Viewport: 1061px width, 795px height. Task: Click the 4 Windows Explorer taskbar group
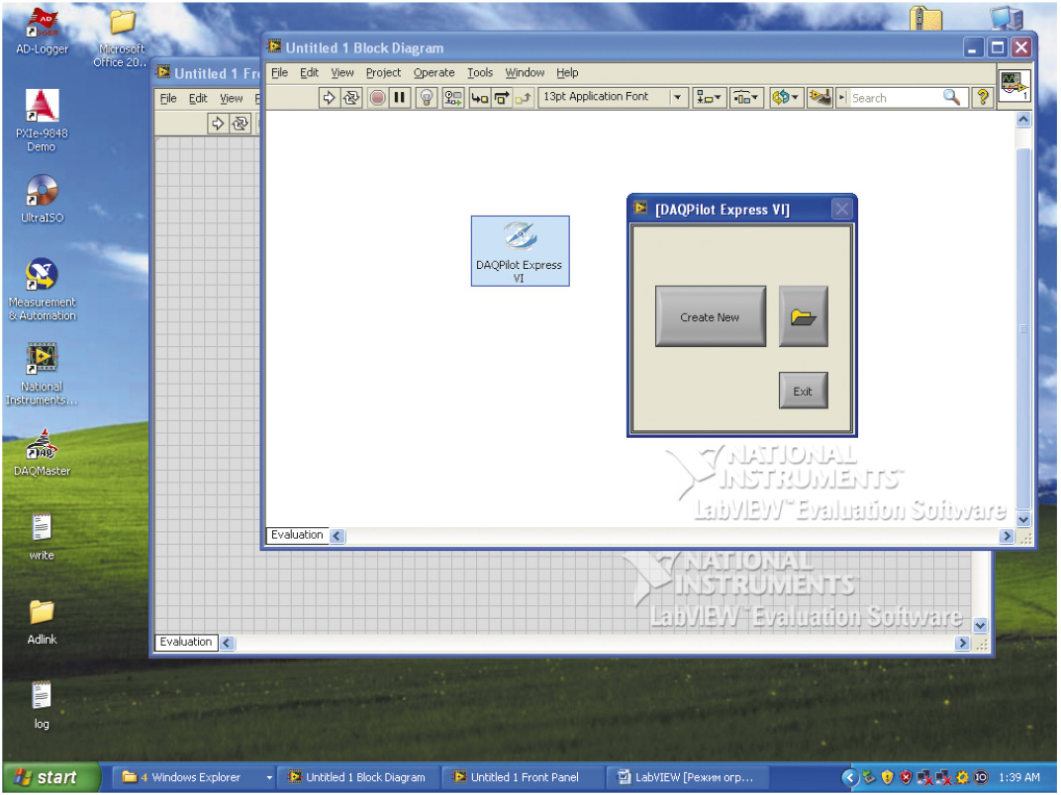[194, 778]
